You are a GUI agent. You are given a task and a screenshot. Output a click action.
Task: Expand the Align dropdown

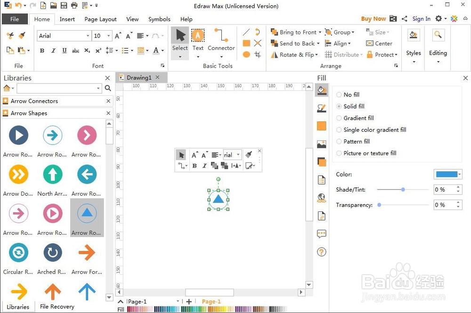[349, 43]
